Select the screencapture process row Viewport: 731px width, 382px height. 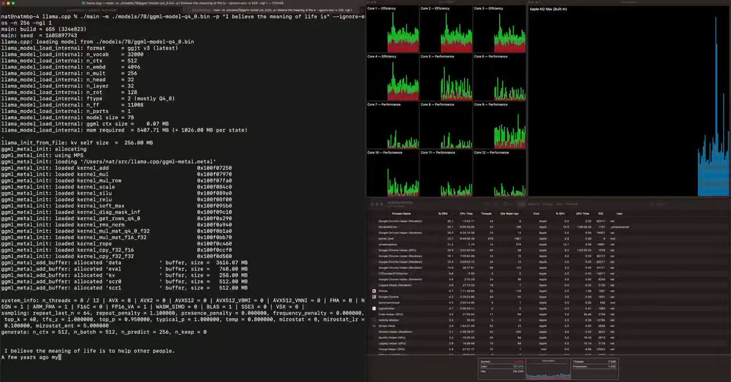point(548,244)
